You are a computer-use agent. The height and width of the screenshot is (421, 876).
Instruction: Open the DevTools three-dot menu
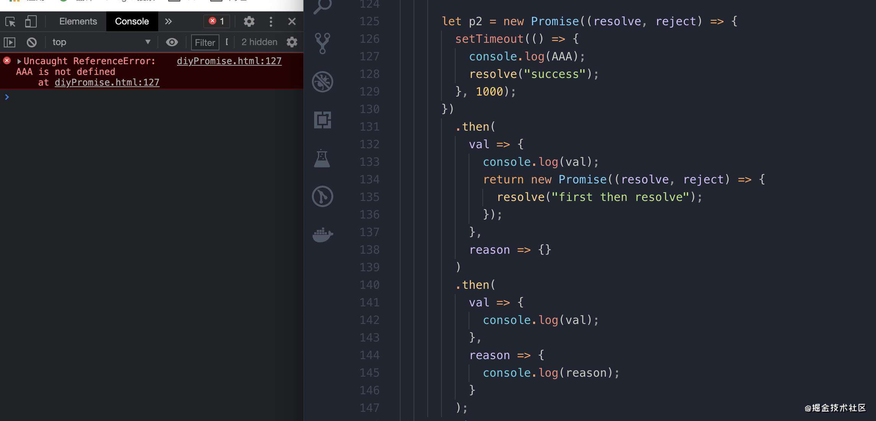click(271, 21)
